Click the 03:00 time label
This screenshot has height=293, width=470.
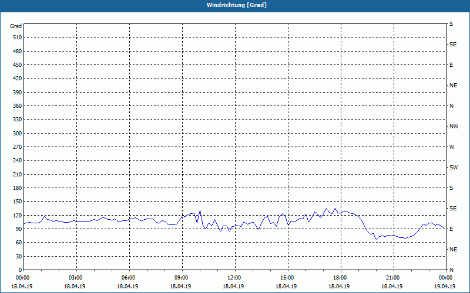click(75, 278)
